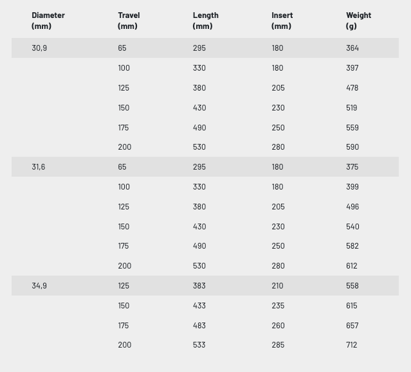Click the 364 weight value
This screenshot has height=372, width=411.
[352, 48]
